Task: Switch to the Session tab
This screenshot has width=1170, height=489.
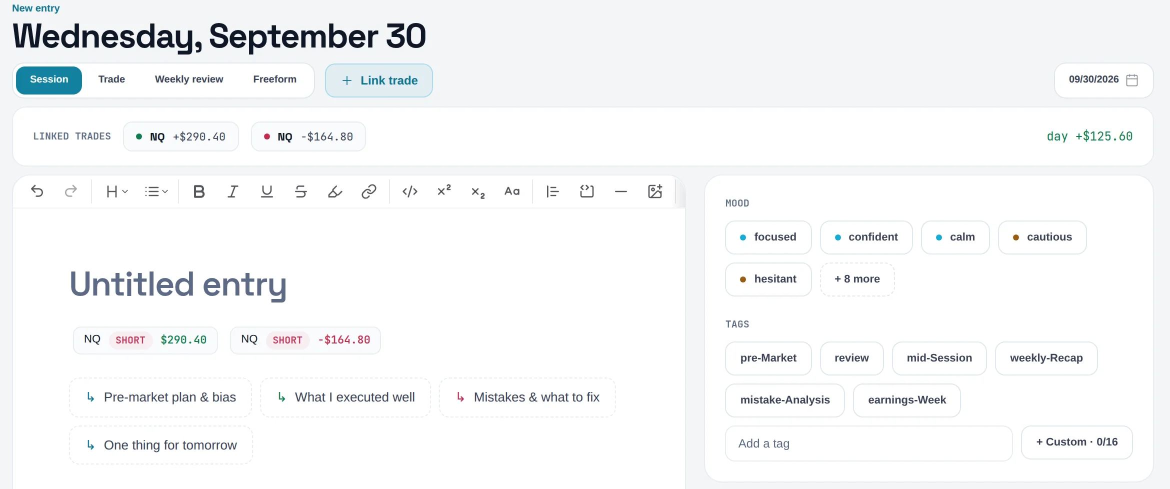Action: [x=49, y=80]
